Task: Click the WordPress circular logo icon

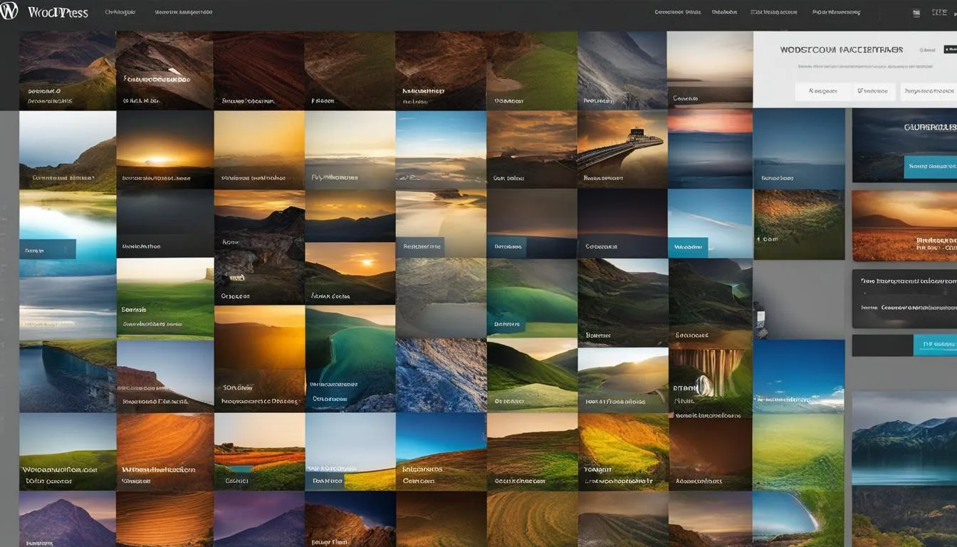Action: point(9,11)
